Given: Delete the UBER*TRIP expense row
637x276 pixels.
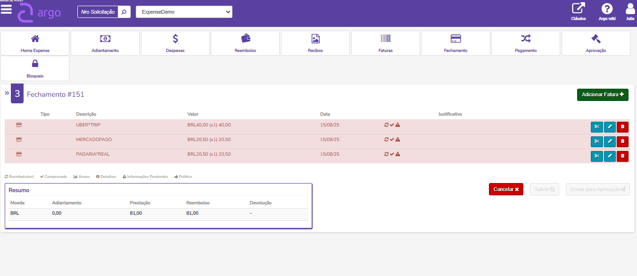Looking at the screenshot, I should click(x=622, y=127).
